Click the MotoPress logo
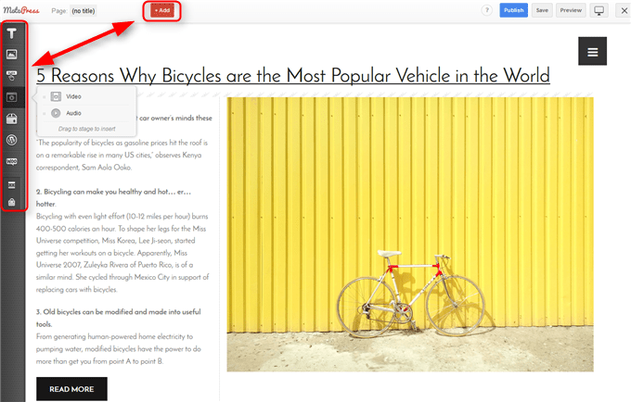Screen dimensions: 631x402 [21, 10]
